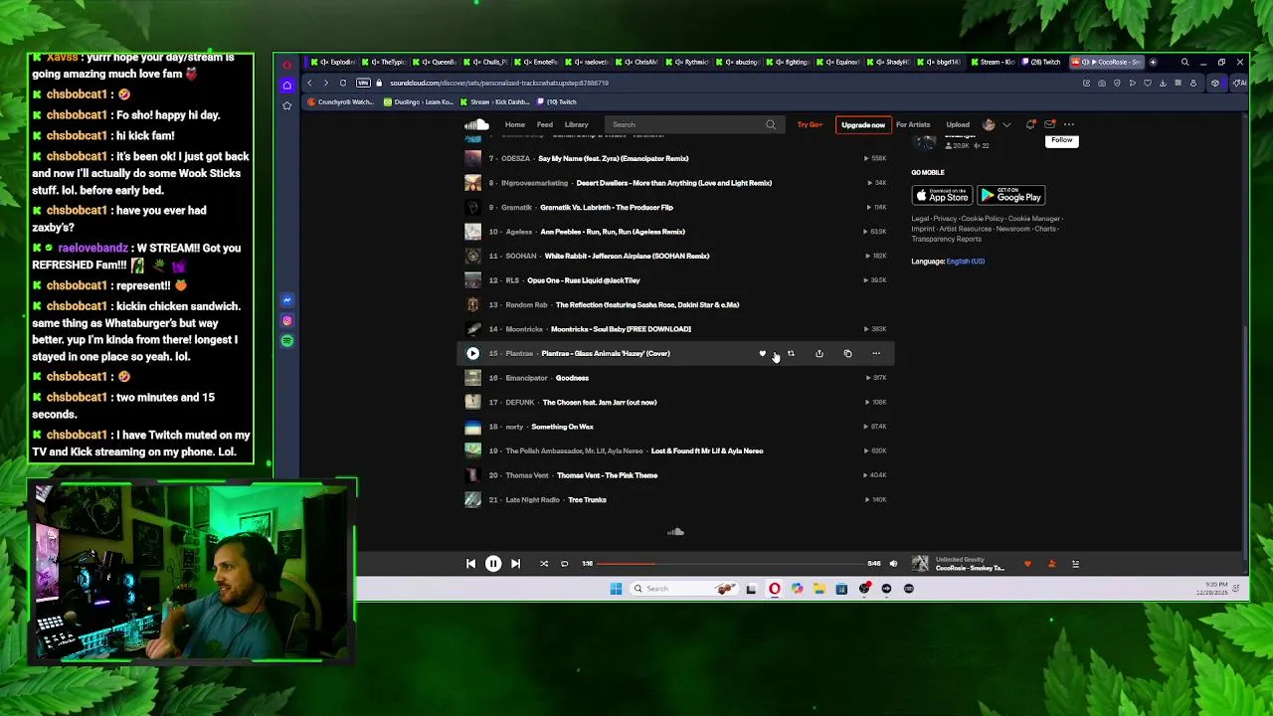Screen dimensions: 1273x716
Task: Open Opera browser icon in taskbar
Action: pos(775,589)
